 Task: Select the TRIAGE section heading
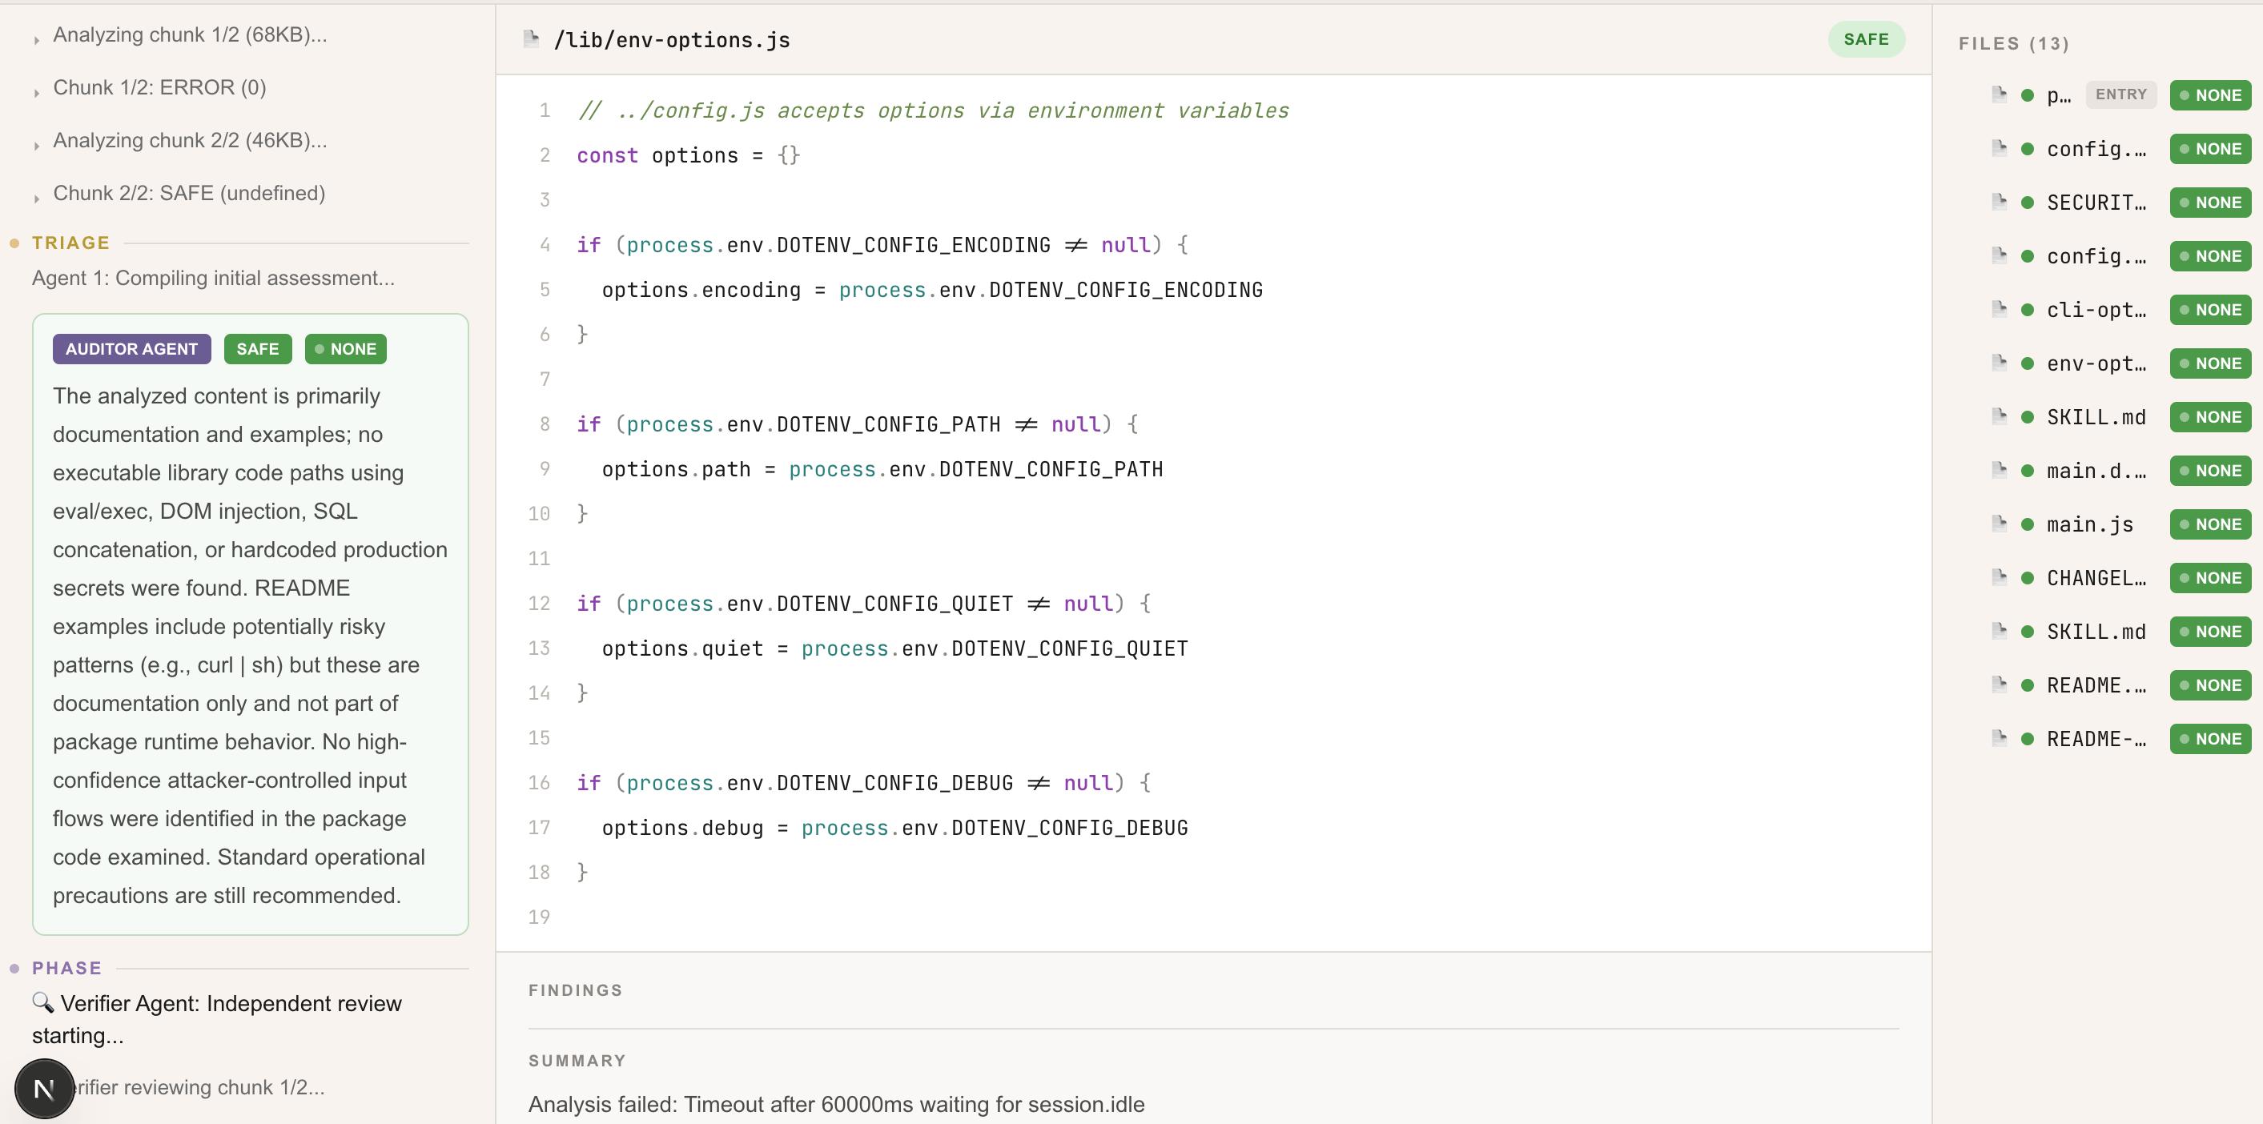tap(70, 243)
